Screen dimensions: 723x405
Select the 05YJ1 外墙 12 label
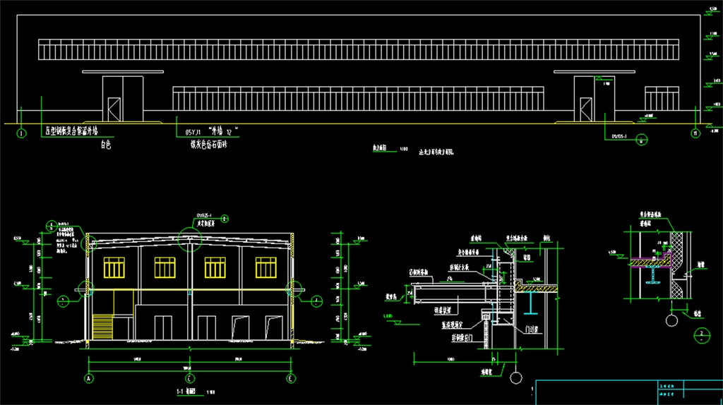point(212,131)
